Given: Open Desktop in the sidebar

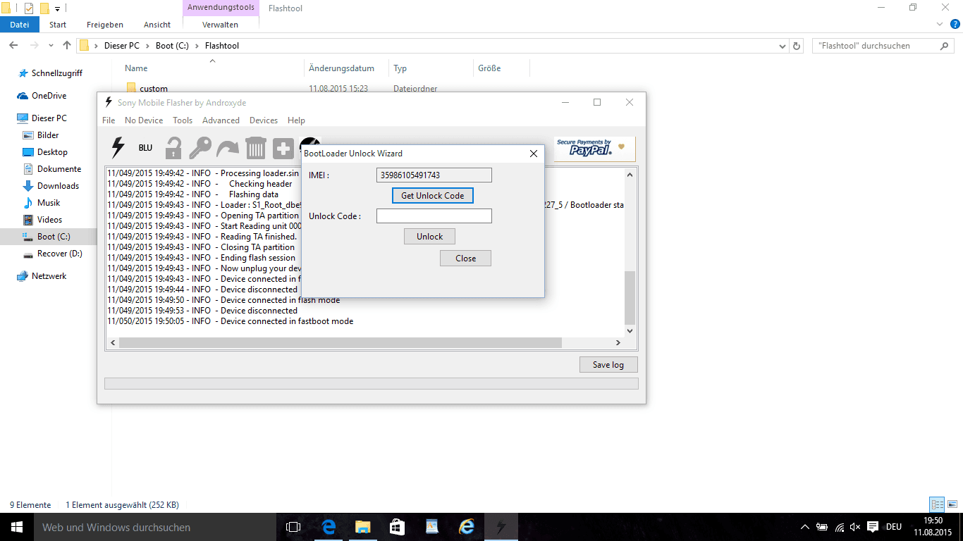Looking at the screenshot, I should click(52, 152).
